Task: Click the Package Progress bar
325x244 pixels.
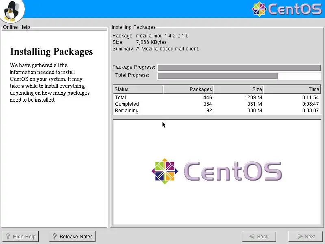Action: click(x=239, y=68)
